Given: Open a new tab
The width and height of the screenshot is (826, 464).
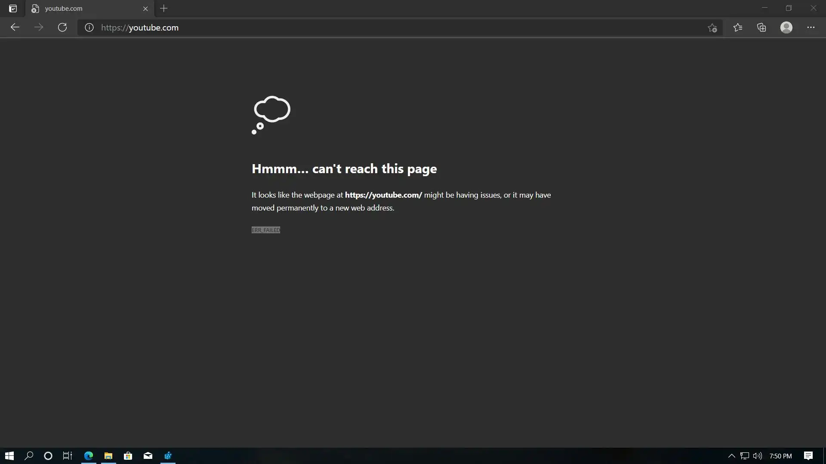Looking at the screenshot, I should [x=163, y=9].
